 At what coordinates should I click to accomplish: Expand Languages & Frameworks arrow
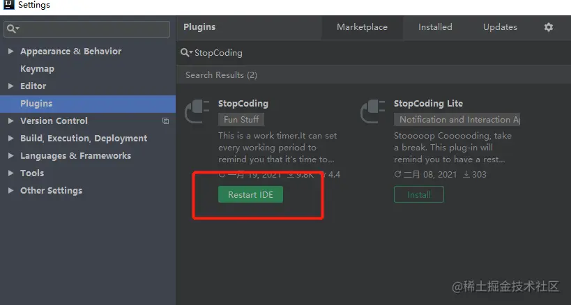click(x=10, y=155)
